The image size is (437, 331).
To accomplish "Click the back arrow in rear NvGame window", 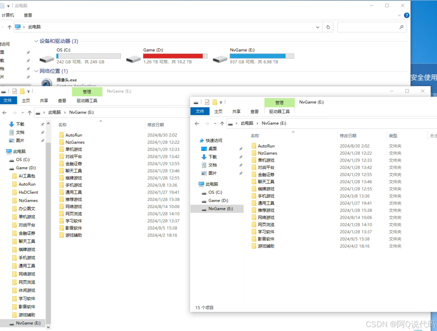I will tap(5, 112).
